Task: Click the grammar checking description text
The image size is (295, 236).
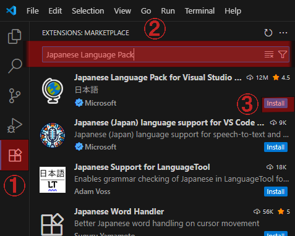Action: point(181,179)
